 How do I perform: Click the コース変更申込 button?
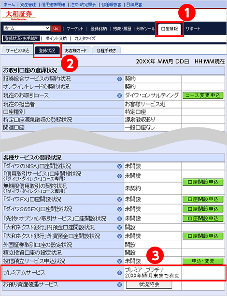coord(203,95)
